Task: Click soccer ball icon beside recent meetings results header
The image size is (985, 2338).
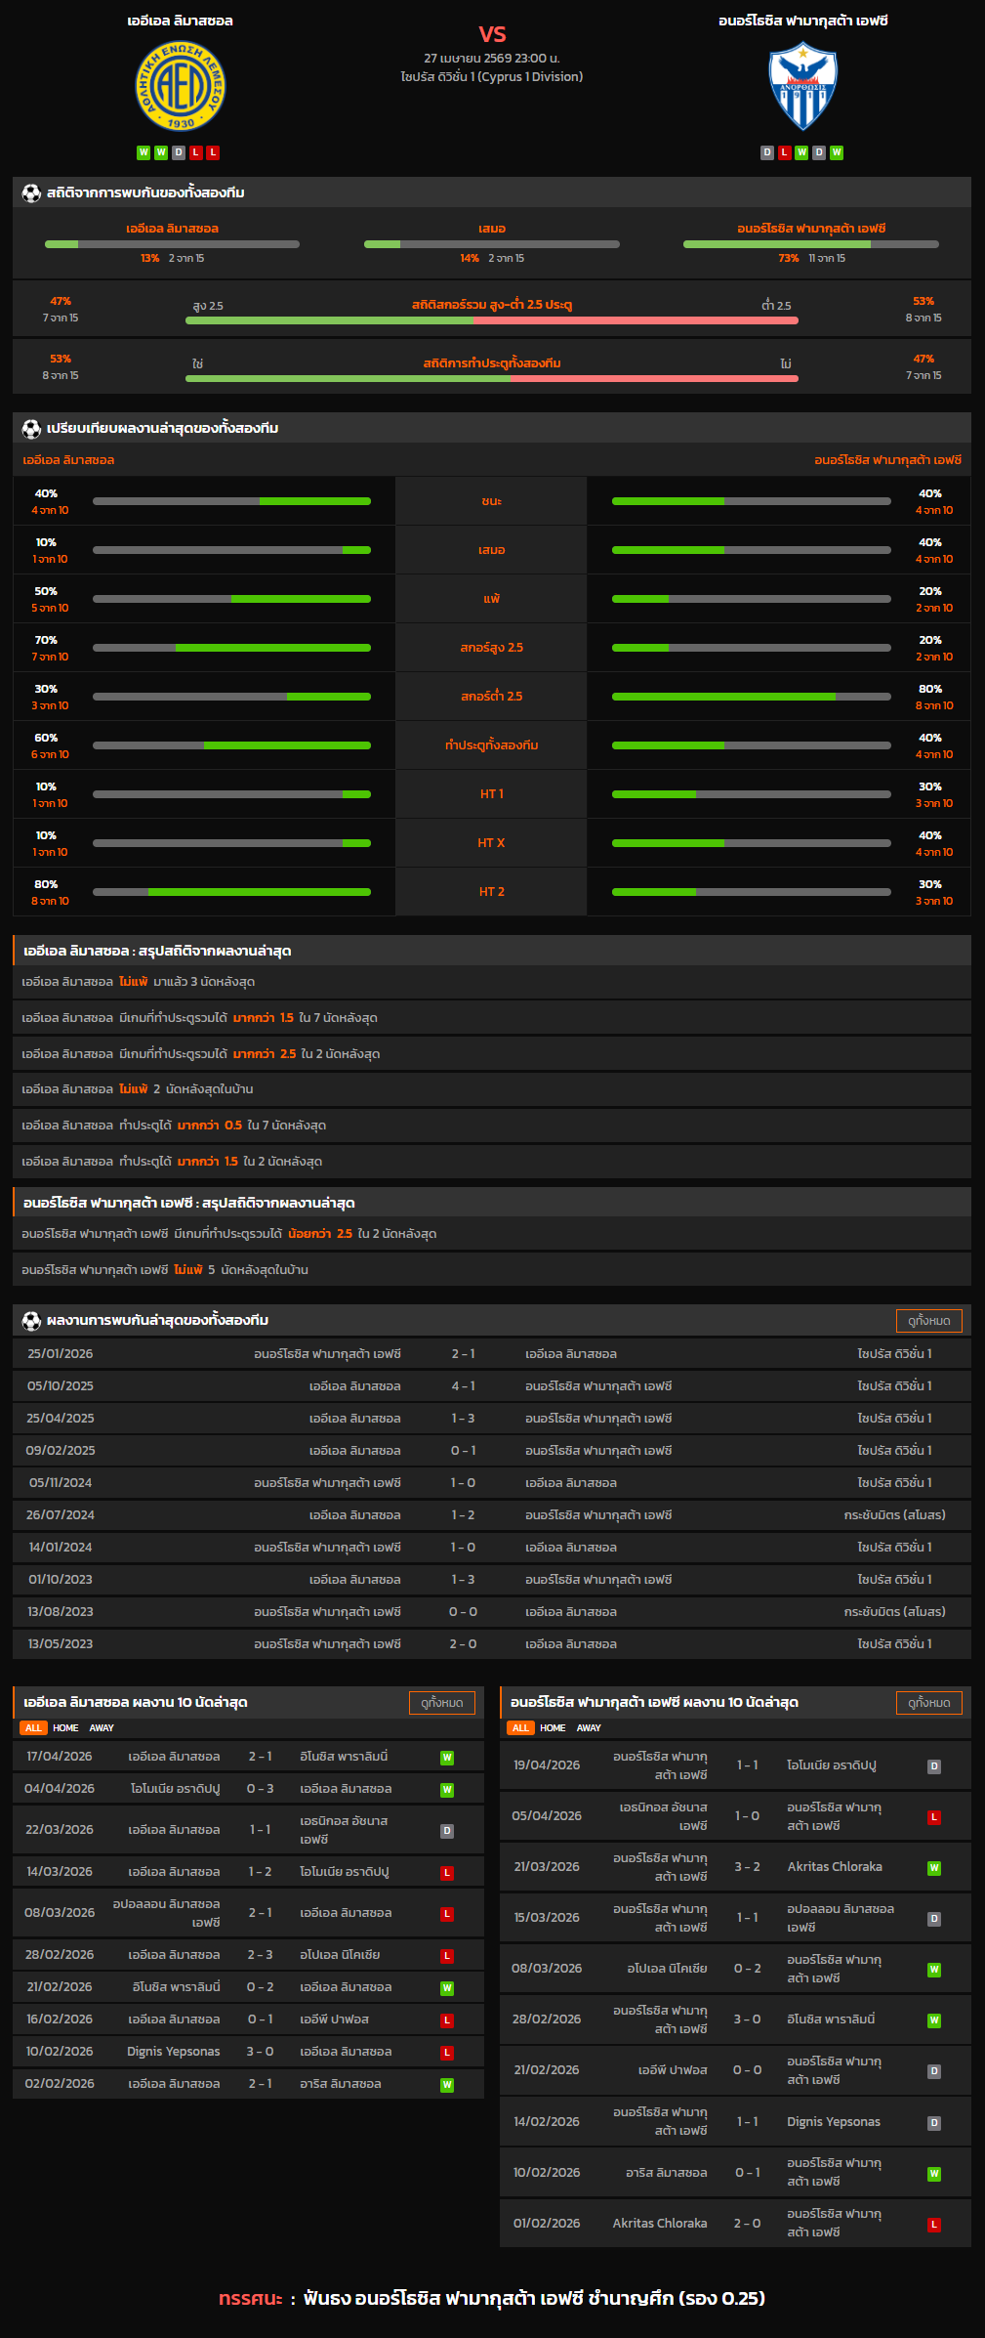Action: 31,1321
